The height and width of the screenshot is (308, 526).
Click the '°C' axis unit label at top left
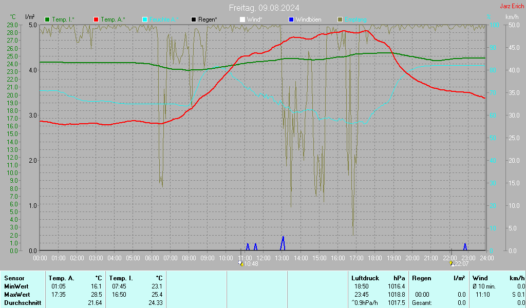point(13,17)
